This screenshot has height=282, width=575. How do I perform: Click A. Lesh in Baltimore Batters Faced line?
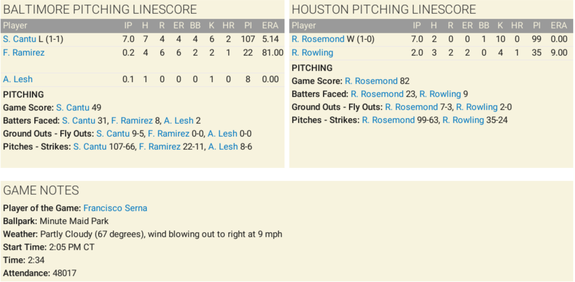pos(179,121)
